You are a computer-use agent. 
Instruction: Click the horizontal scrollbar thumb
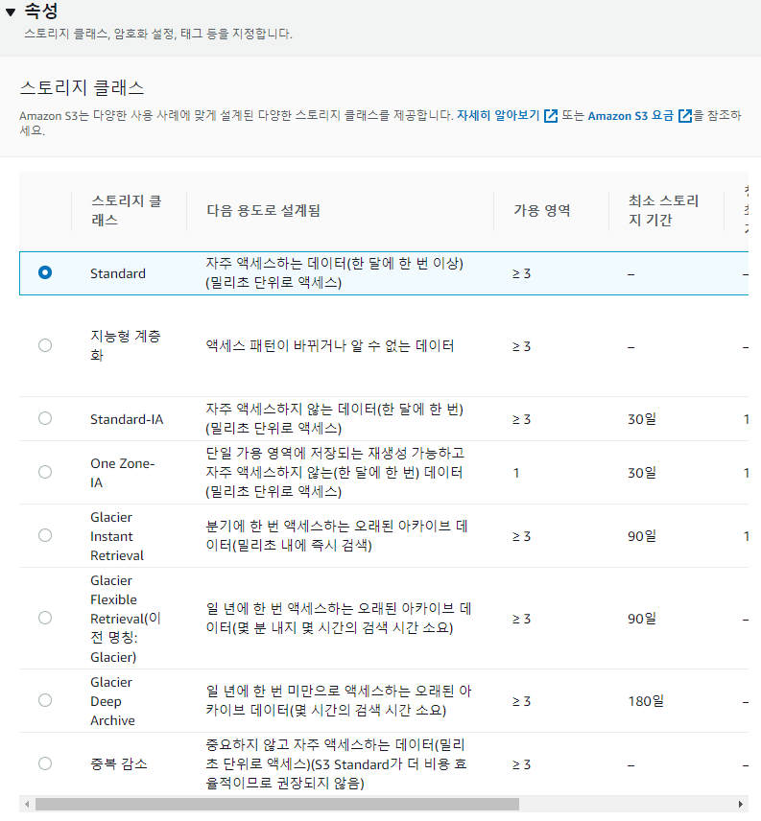(x=277, y=805)
